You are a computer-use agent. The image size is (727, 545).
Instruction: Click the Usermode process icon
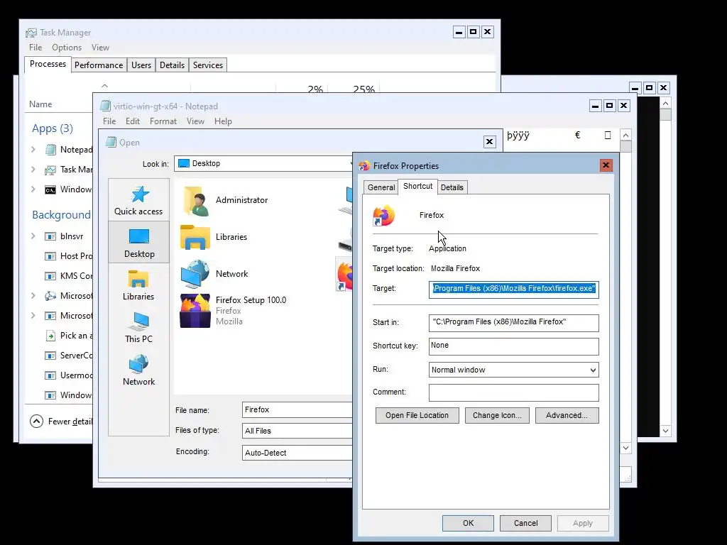click(x=50, y=375)
